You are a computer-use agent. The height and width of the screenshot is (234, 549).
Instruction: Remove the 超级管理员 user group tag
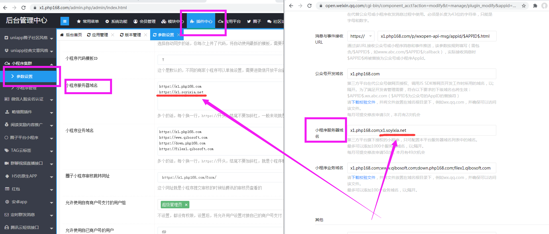(186, 205)
